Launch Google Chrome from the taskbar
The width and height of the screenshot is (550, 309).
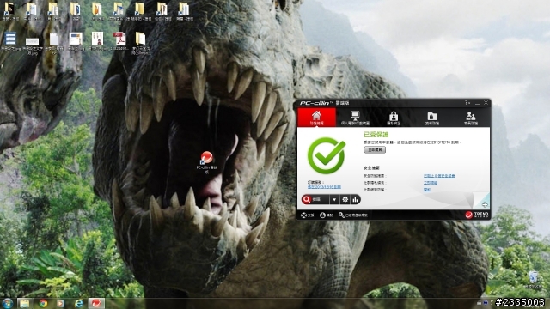[x=43, y=303]
